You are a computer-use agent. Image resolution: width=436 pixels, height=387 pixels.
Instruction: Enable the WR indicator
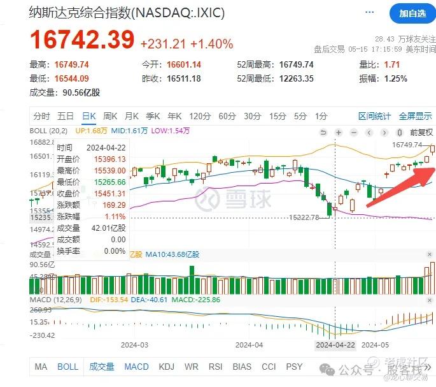point(192,367)
